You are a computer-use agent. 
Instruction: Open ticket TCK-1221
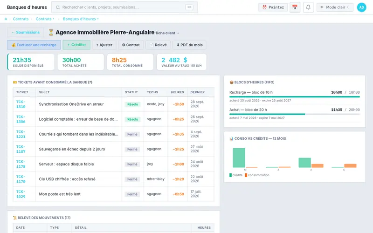[x=21, y=134]
